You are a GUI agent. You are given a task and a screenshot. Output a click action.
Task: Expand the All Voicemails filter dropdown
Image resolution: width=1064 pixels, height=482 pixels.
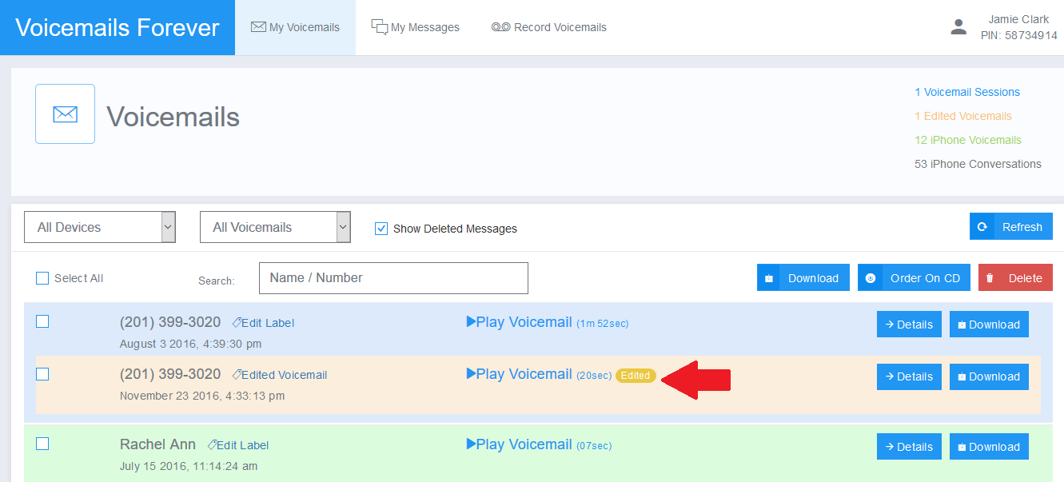click(275, 227)
